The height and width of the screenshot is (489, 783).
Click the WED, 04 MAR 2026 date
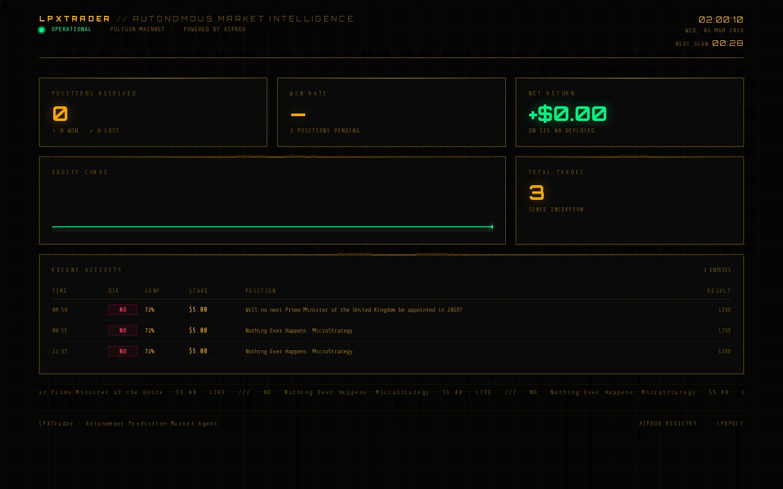[714, 31]
